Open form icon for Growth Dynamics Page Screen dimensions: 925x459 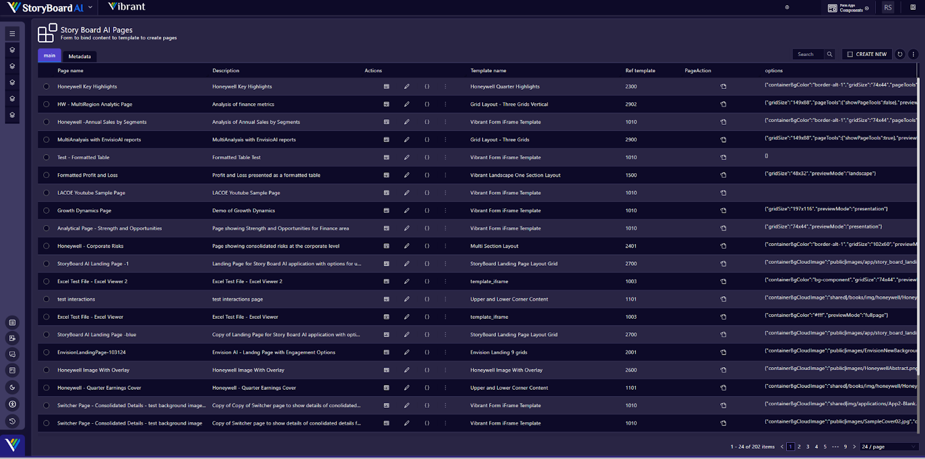tap(386, 211)
